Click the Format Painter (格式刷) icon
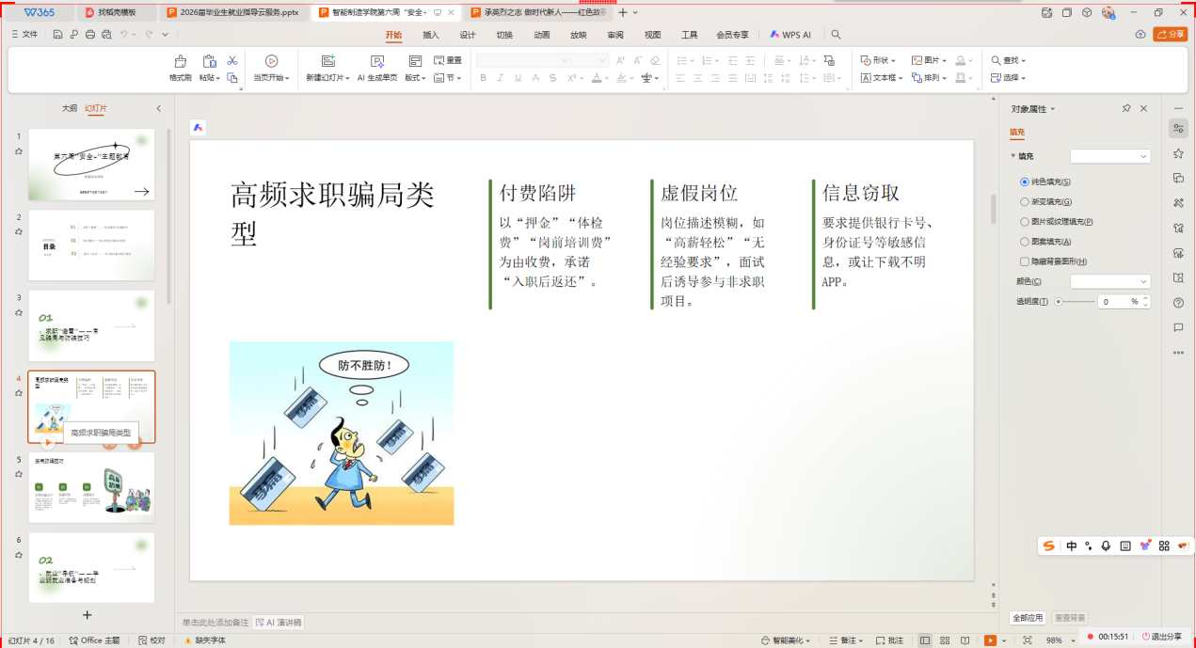Image resolution: width=1196 pixels, height=648 pixels. (x=180, y=62)
